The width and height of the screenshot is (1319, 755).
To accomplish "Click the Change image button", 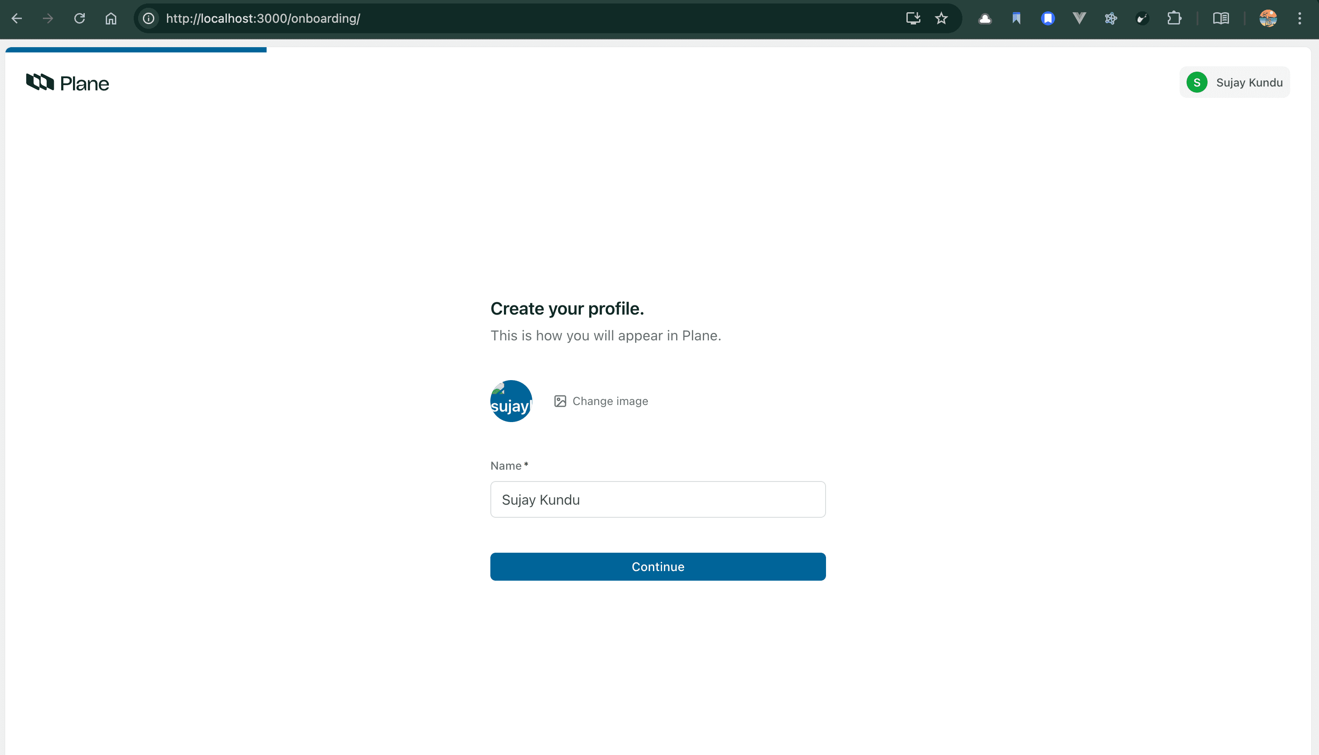I will click(x=601, y=401).
